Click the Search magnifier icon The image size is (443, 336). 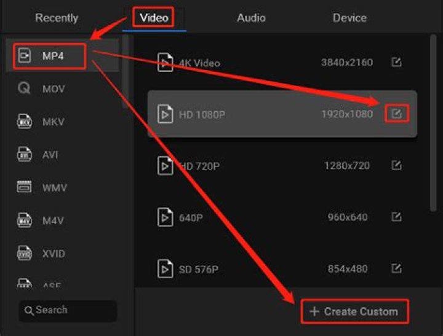tap(29, 311)
